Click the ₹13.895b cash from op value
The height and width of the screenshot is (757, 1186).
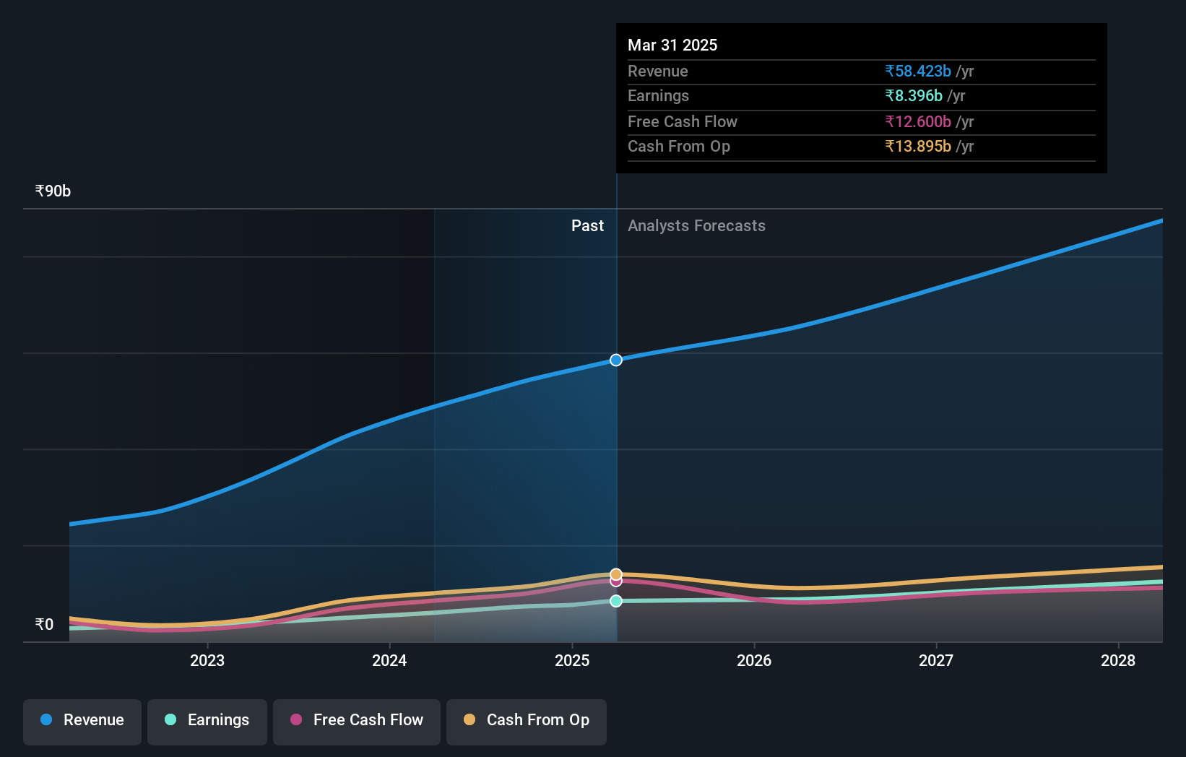918,146
